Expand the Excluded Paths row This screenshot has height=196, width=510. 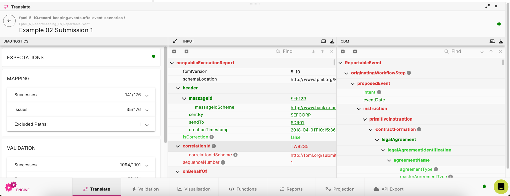[x=147, y=125]
